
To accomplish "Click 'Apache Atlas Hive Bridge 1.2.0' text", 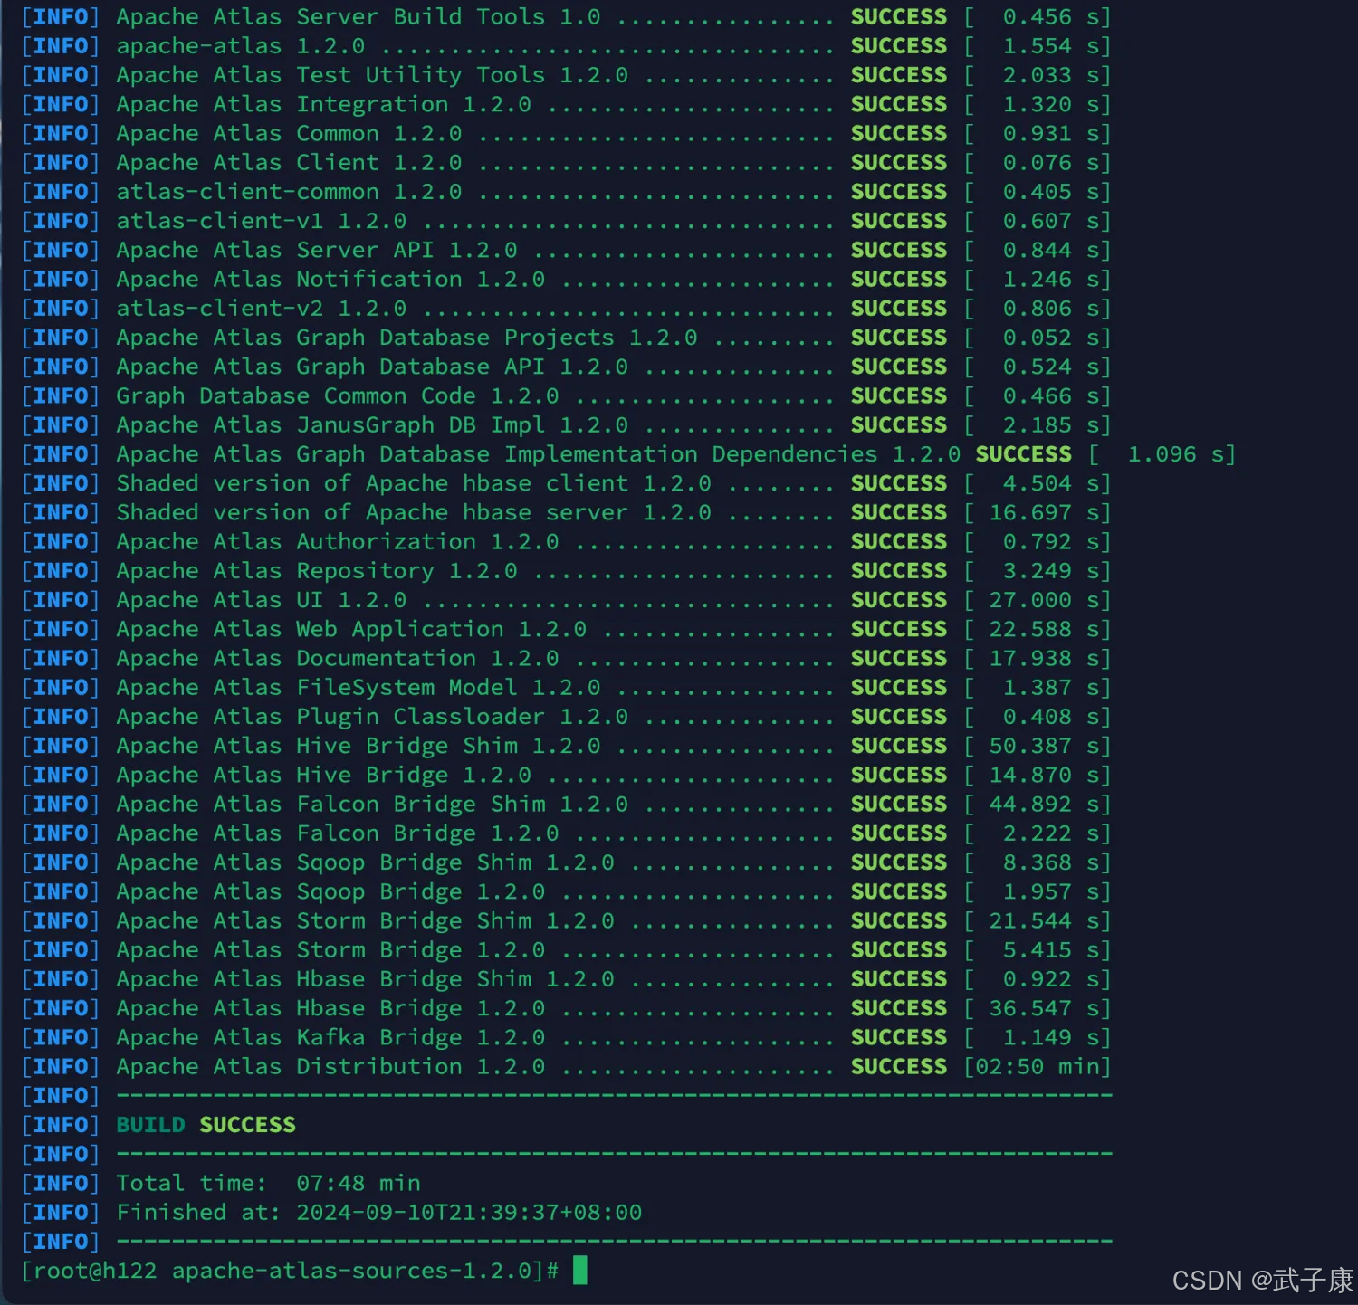I will [323, 776].
